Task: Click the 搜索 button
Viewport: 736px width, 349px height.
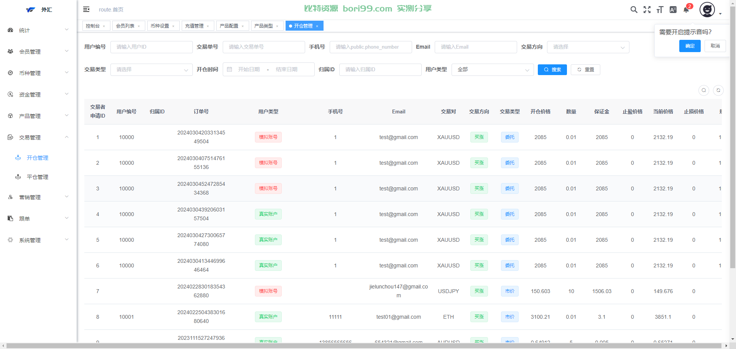Action: (552, 70)
